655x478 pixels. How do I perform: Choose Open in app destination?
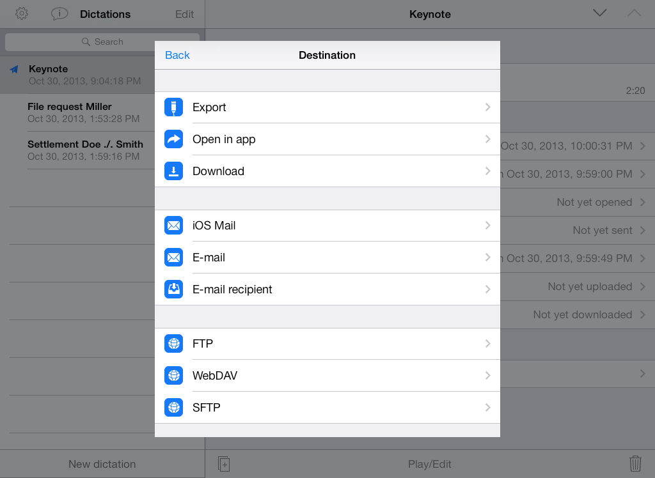tap(327, 139)
